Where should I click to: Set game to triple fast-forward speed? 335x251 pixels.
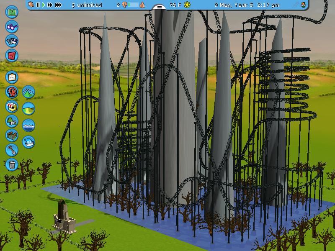(x=58, y=5)
